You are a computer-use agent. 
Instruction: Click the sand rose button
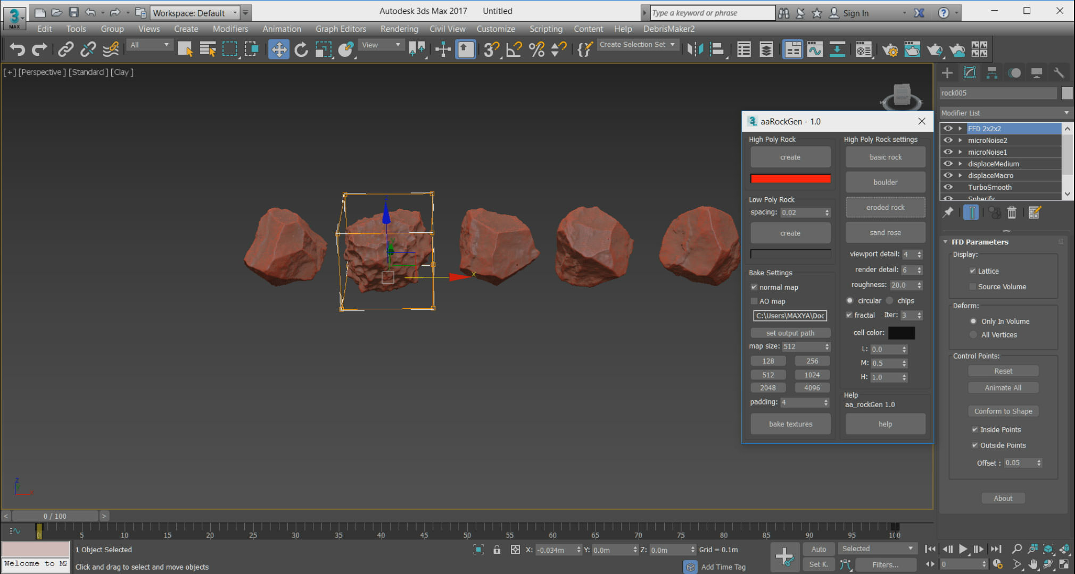886,232
